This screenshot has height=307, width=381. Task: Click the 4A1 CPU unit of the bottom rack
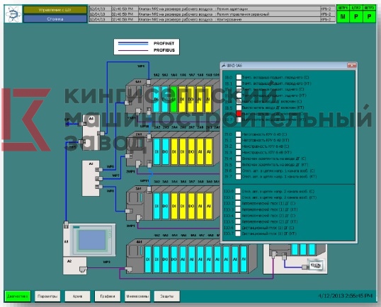(135, 257)
